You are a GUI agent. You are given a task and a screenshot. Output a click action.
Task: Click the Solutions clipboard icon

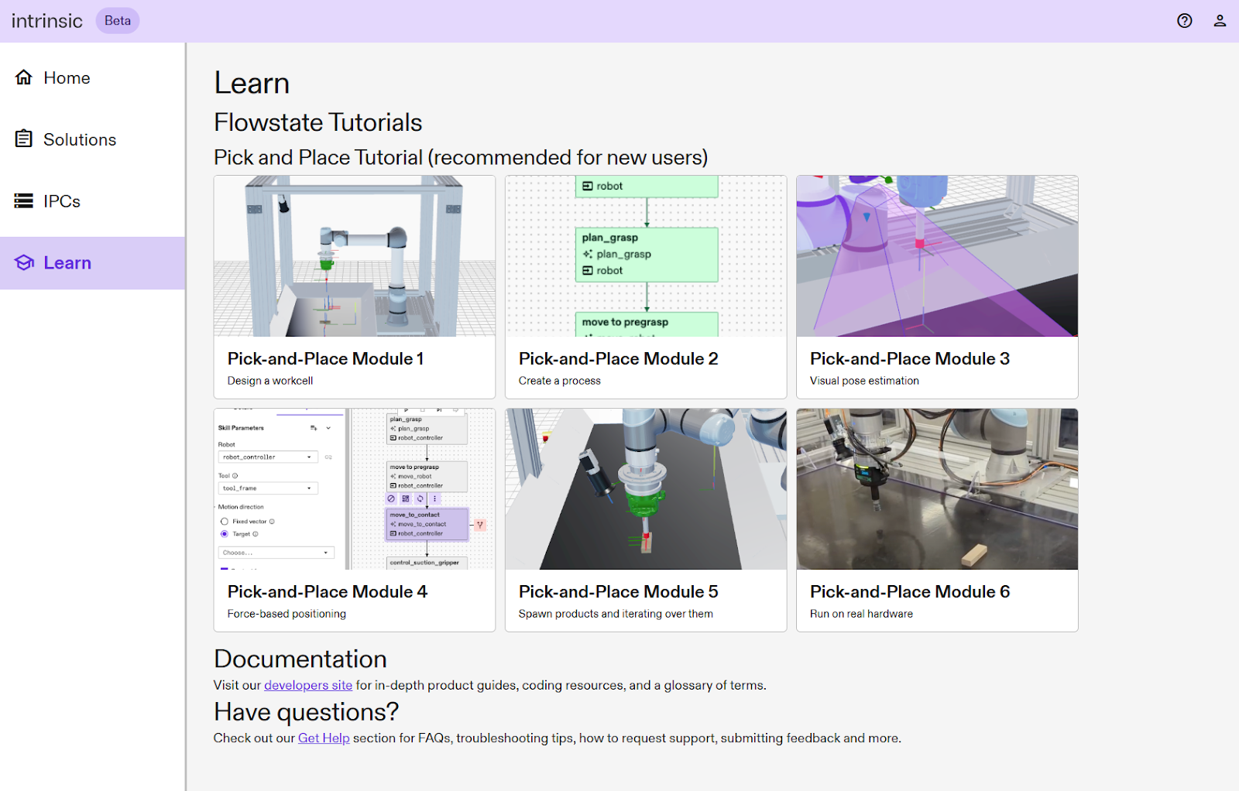click(24, 139)
